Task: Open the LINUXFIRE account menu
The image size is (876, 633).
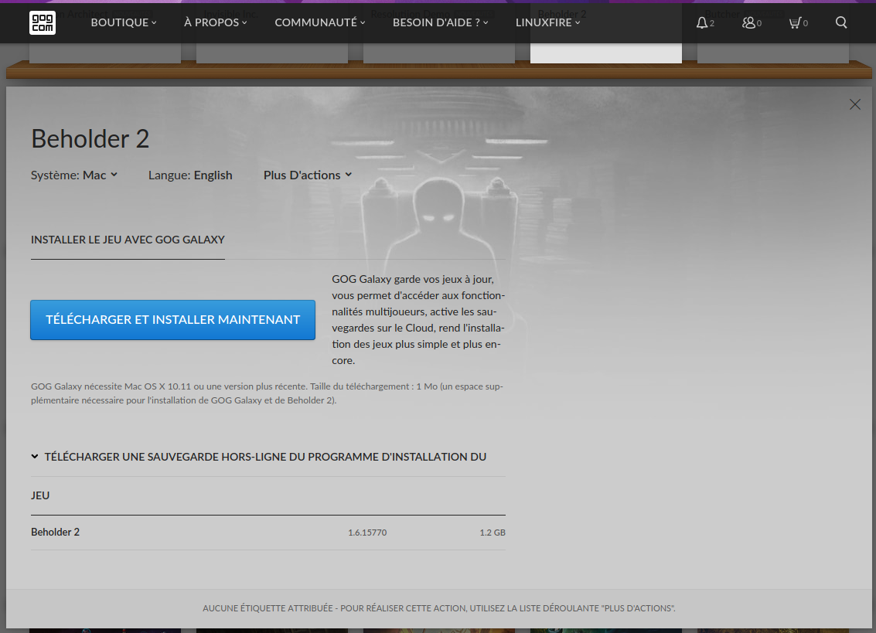Action: [547, 22]
